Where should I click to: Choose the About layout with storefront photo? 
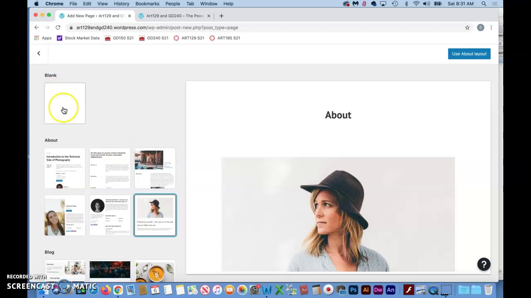pos(155,168)
